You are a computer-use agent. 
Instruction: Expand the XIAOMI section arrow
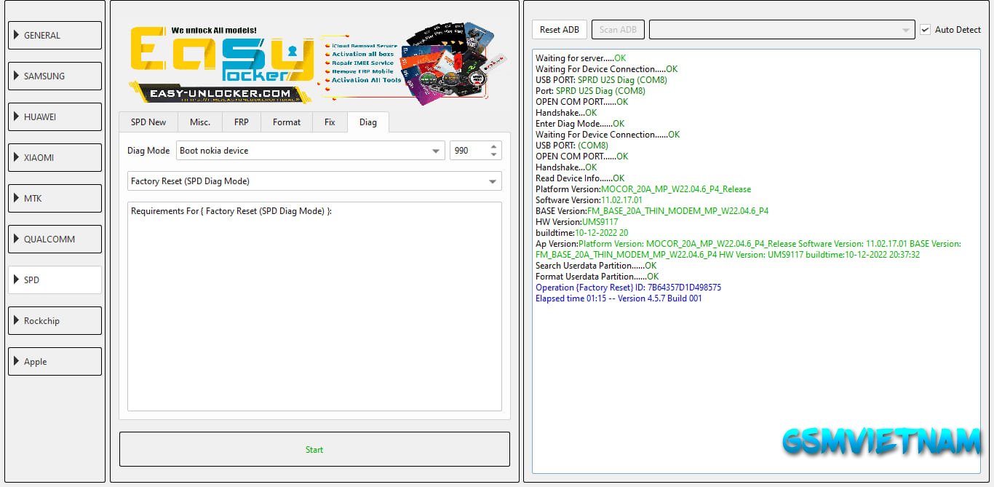(16, 157)
